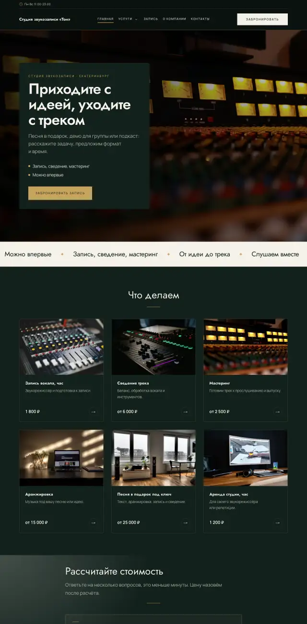
Task: Click the Рассчитайте стоимость heading
Action: 114,571
